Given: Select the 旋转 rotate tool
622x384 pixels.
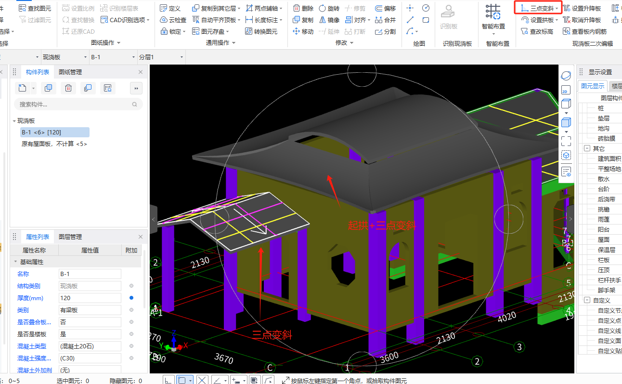Looking at the screenshot, I should pos(329,8).
